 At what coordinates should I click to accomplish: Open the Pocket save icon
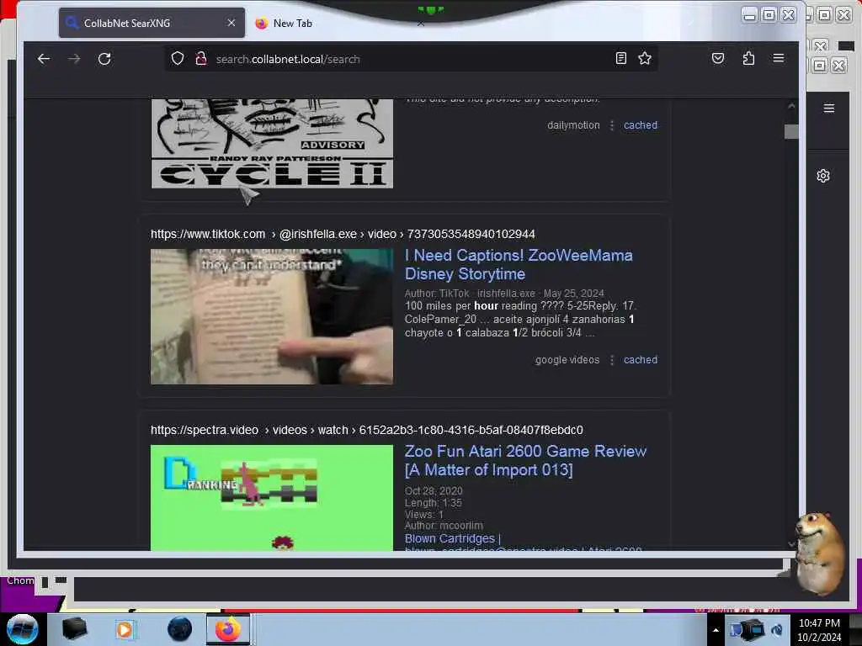(x=718, y=58)
